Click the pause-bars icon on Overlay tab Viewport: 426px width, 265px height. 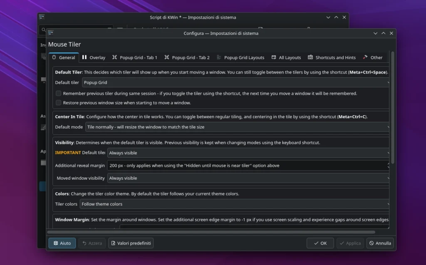click(84, 57)
